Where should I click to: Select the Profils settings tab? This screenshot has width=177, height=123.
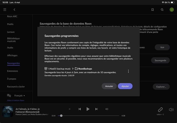pos(10,24)
